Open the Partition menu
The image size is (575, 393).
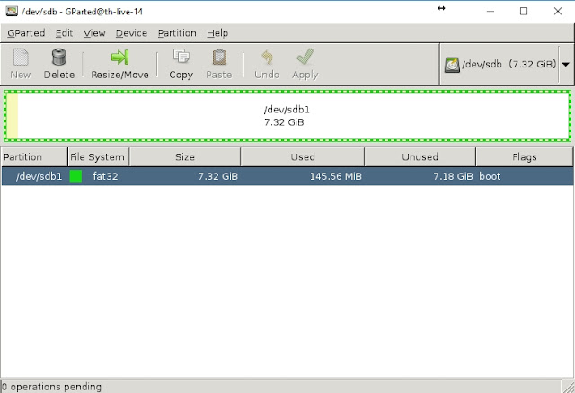click(x=177, y=33)
